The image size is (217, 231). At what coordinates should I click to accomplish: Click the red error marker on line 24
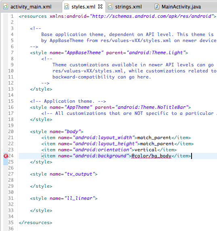[6, 156]
